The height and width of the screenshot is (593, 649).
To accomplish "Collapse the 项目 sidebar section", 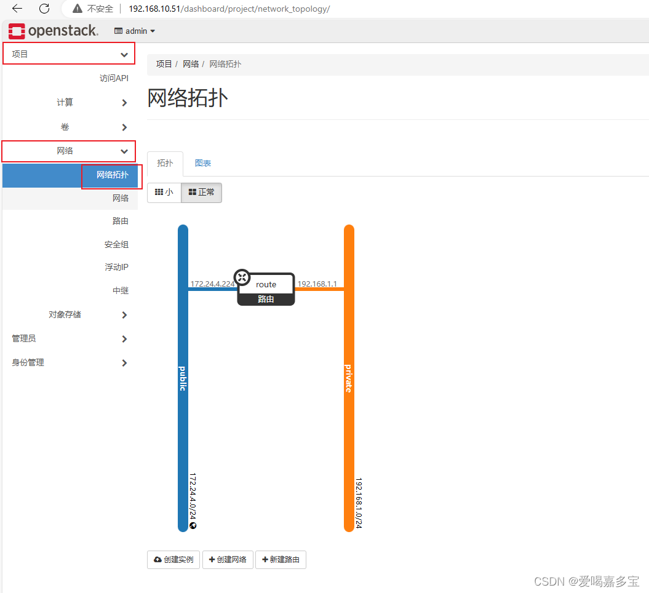I will [69, 54].
